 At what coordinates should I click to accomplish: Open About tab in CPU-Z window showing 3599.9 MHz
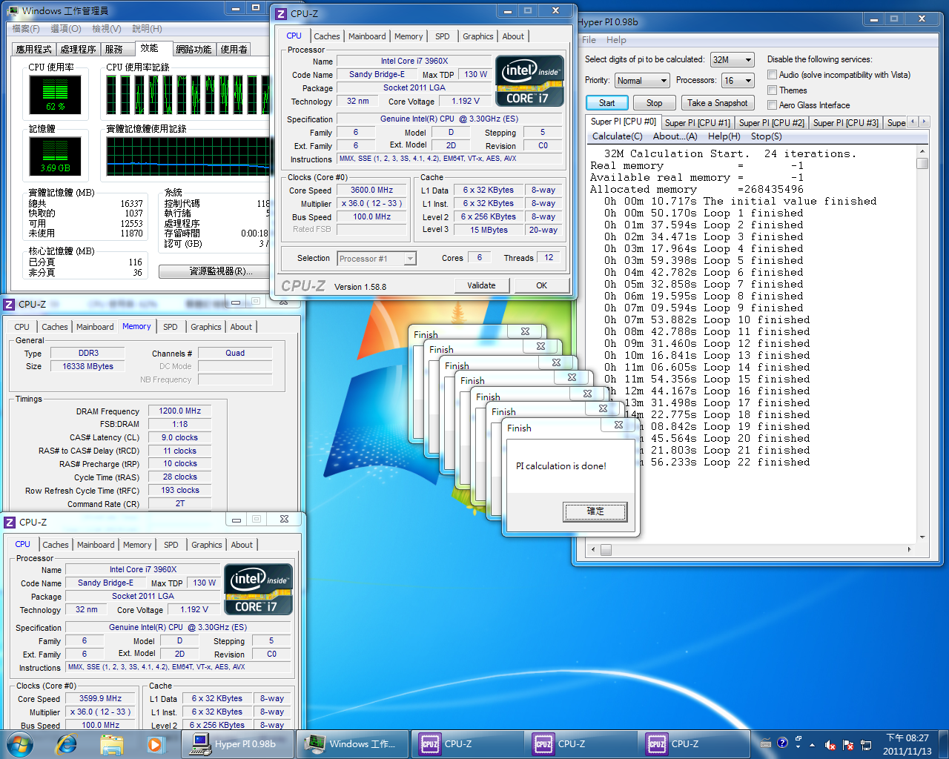pyautogui.click(x=242, y=545)
